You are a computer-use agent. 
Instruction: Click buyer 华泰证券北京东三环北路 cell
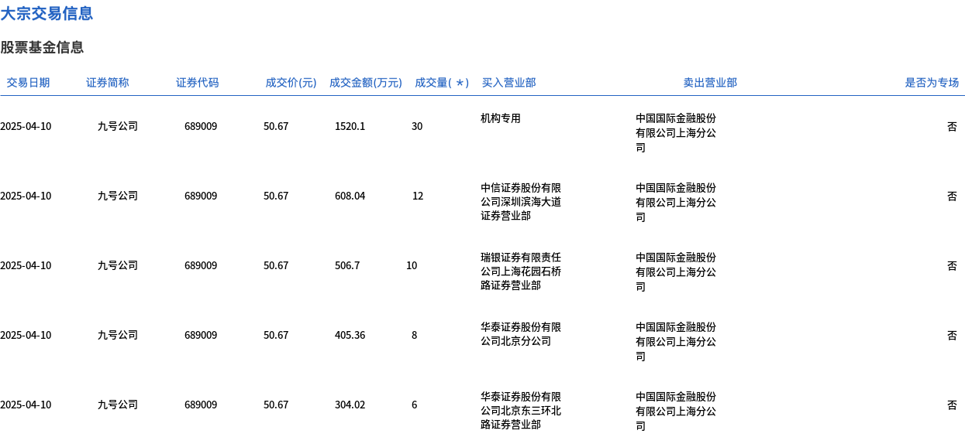coord(521,411)
